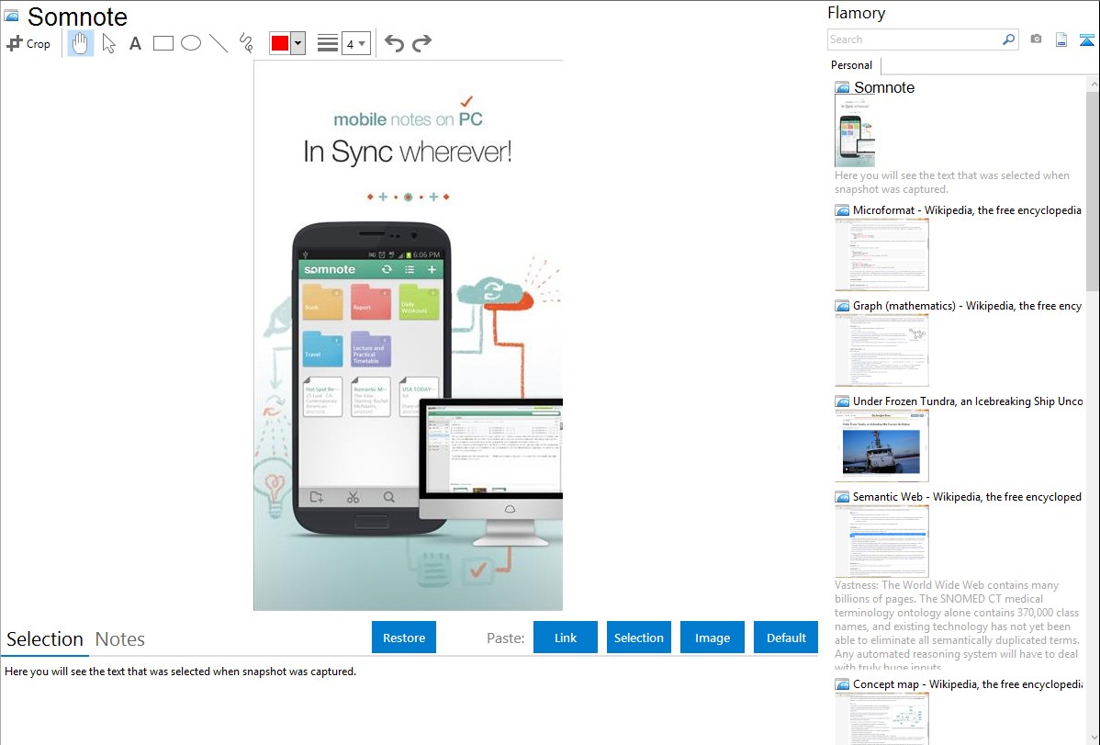
Task: Select the text annotation tool
Action: tap(135, 43)
